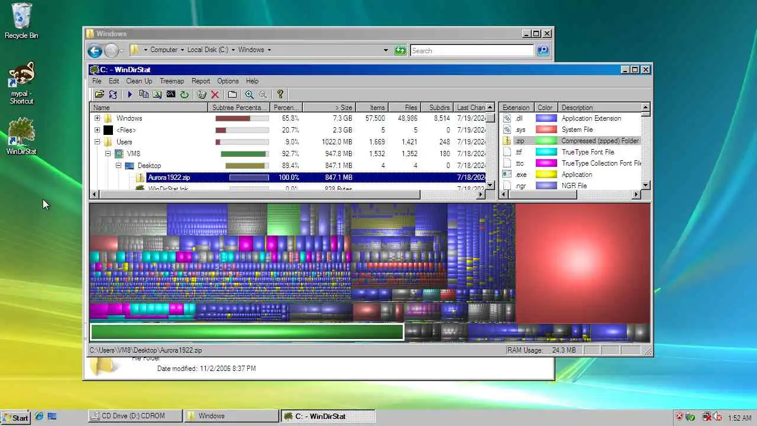Sort by the Files column header
Viewport: 757px width, 426px height.
pos(405,108)
